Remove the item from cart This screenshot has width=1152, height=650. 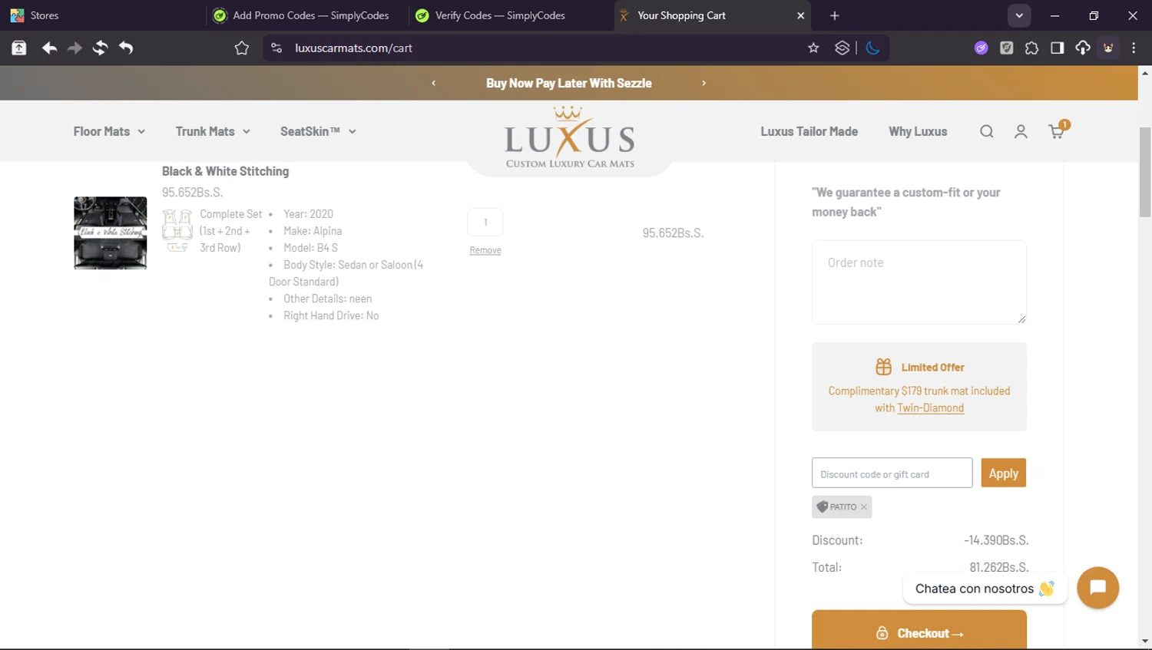[x=485, y=250]
